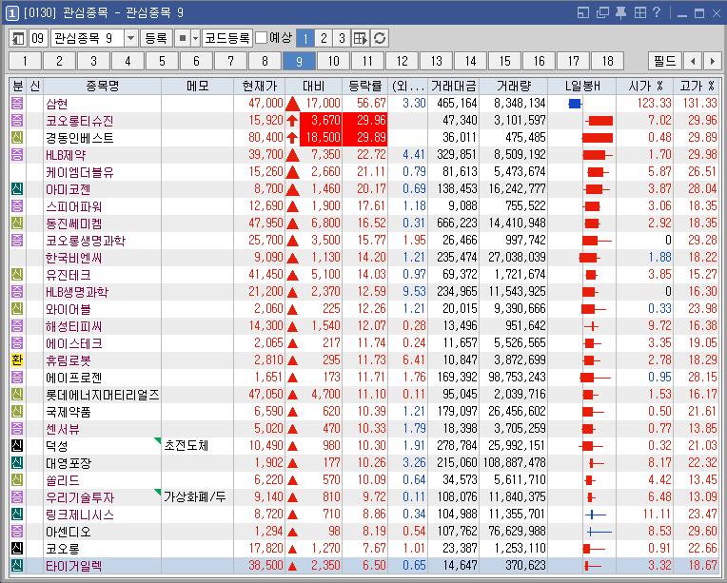Click the duplicate window icon in title bar
This screenshot has height=583, width=727.
pos(602,12)
